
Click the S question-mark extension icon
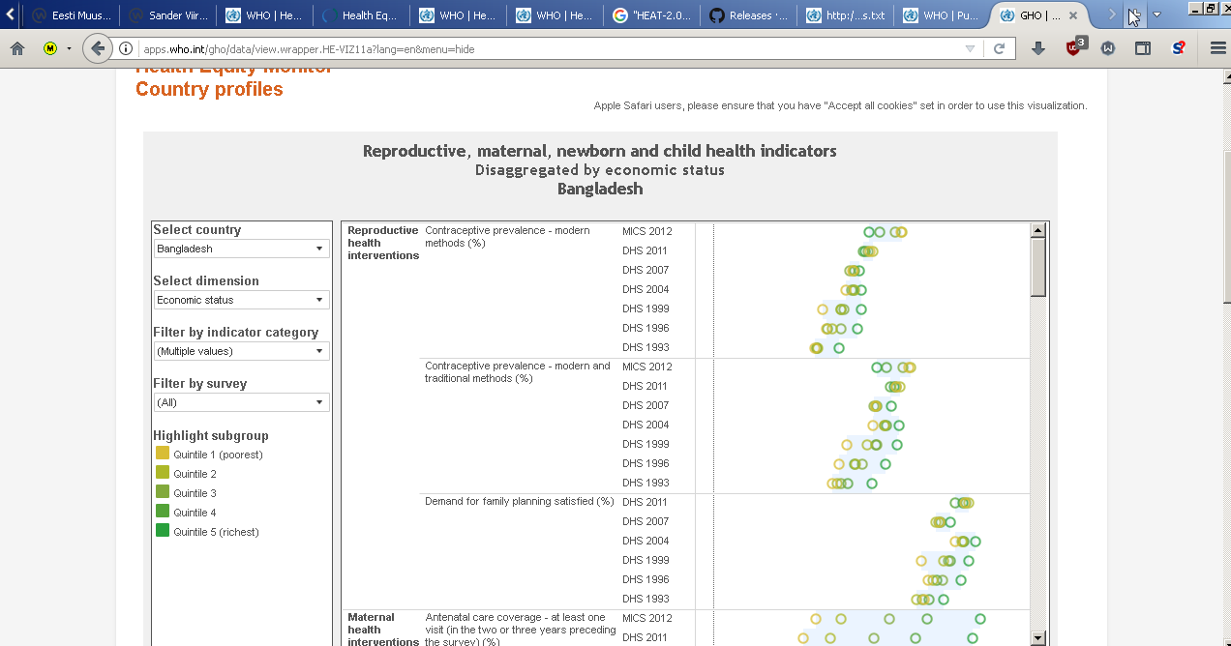pyautogui.click(x=1179, y=47)
